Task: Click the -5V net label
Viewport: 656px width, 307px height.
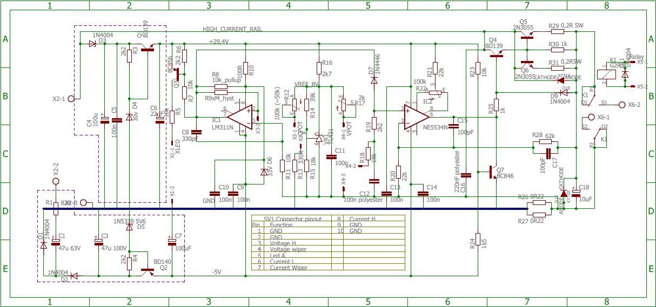Action: pyautogui.click(x=217, y=271)
